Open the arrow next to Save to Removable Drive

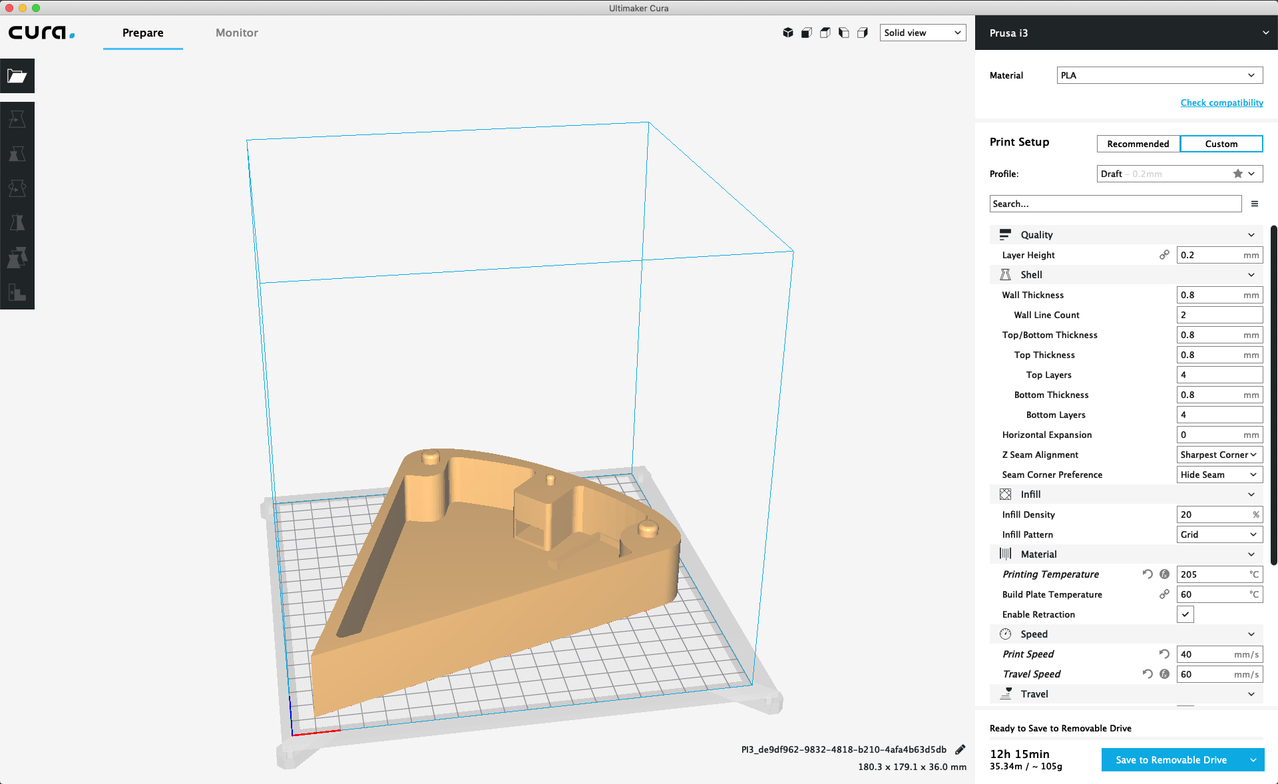1253,760
